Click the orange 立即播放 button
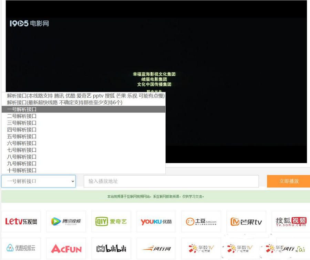310x260 pixels. (288, 181)
